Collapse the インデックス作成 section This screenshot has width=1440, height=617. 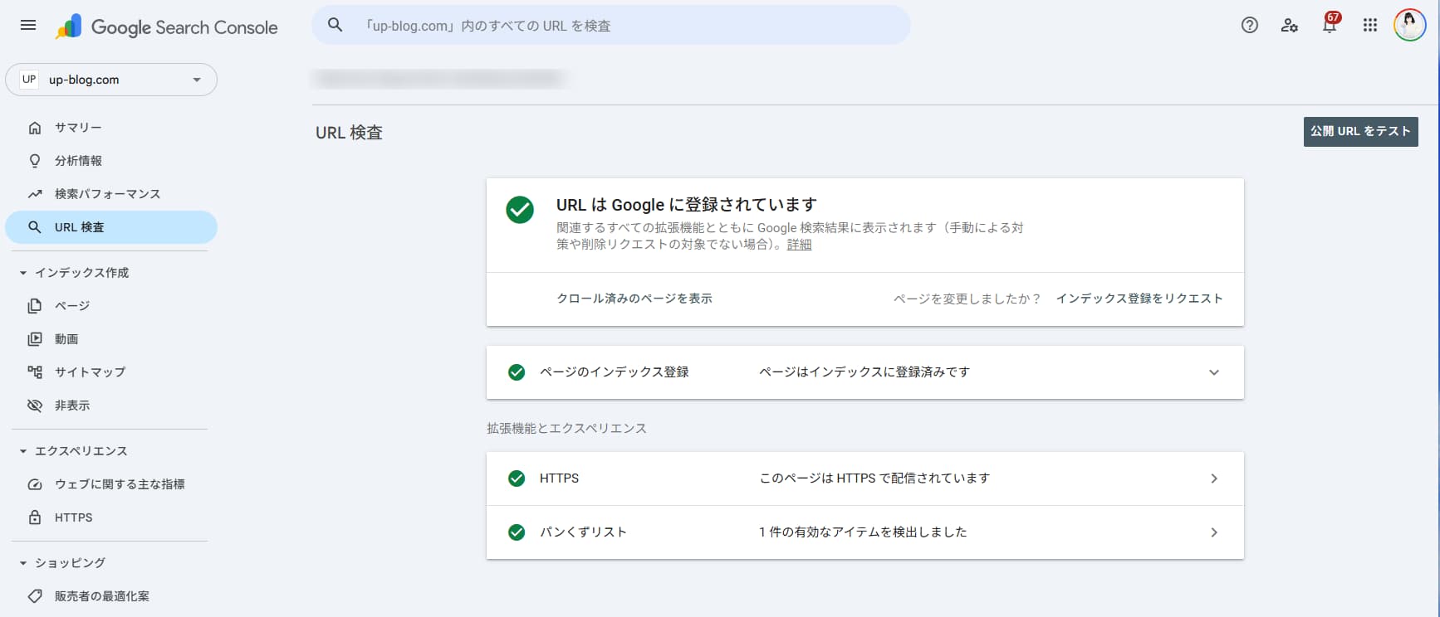(23, 273)
